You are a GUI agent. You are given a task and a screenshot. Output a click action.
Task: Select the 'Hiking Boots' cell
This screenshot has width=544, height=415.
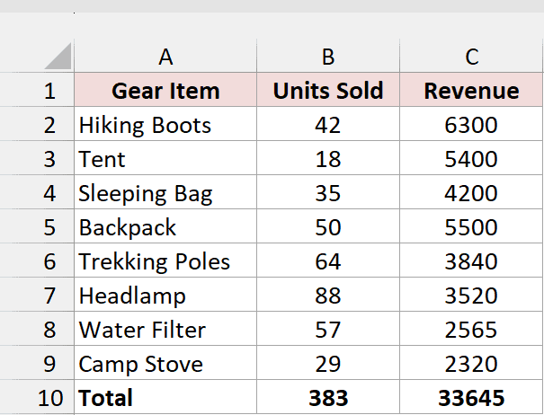(x=165, y=124)
